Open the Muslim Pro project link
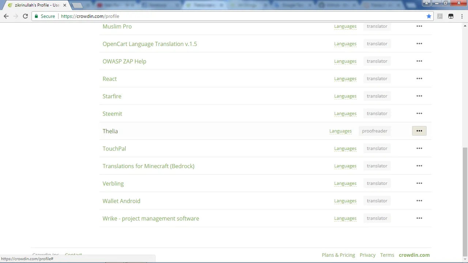Image resolution: width=468 pixels, height=263 pixels. pos(117,26)
